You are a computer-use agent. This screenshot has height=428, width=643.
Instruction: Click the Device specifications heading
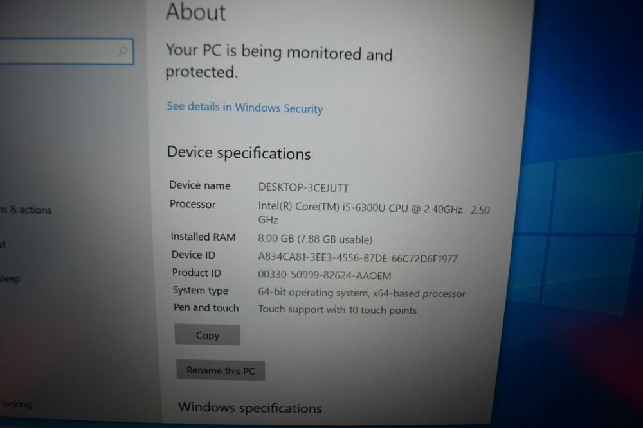click(x=239, y=153)
